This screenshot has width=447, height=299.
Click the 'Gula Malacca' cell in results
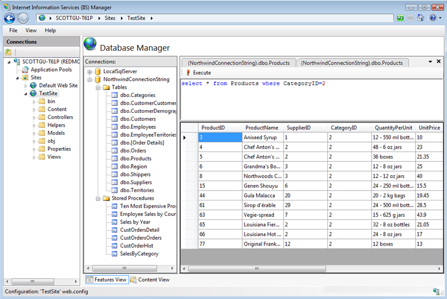coord(263,195)
